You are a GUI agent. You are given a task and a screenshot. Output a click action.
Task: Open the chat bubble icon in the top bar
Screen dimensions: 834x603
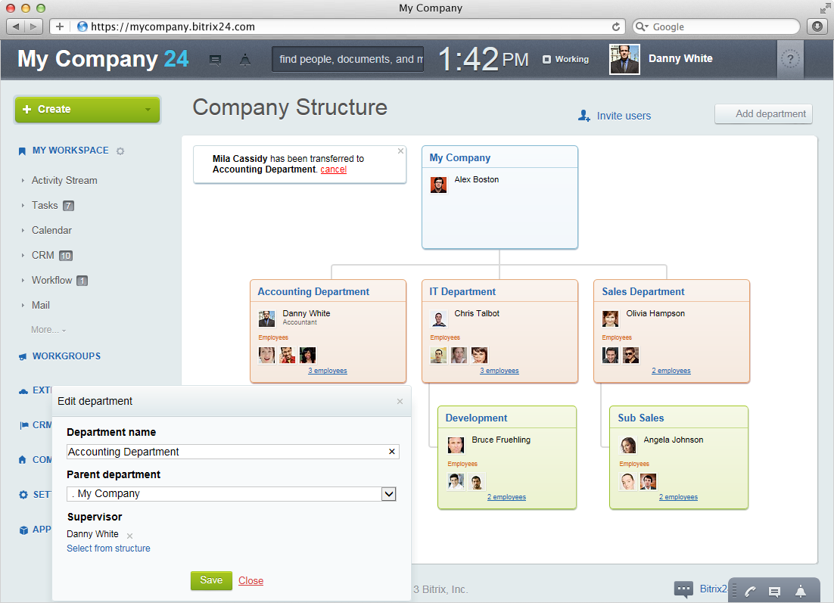pos(215,59)
